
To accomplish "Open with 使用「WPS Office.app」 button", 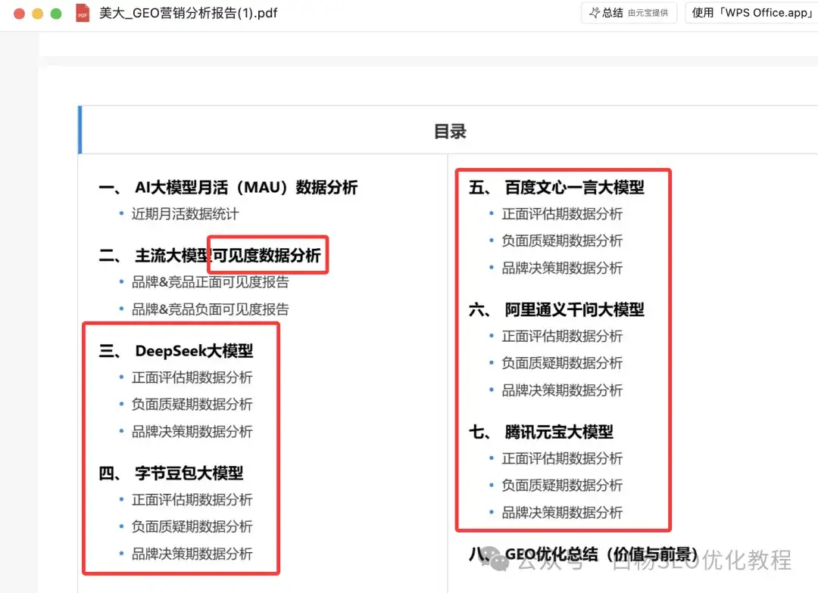I will (751, 13).
